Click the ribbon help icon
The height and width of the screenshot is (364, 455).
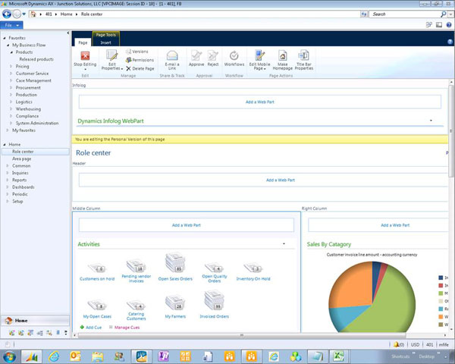[x=450, y=42]
